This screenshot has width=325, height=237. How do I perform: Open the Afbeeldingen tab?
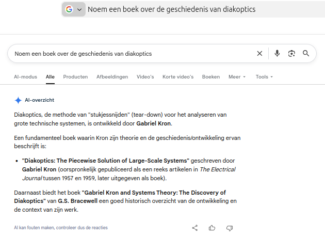pyautogui.click(x=112, y=77)
